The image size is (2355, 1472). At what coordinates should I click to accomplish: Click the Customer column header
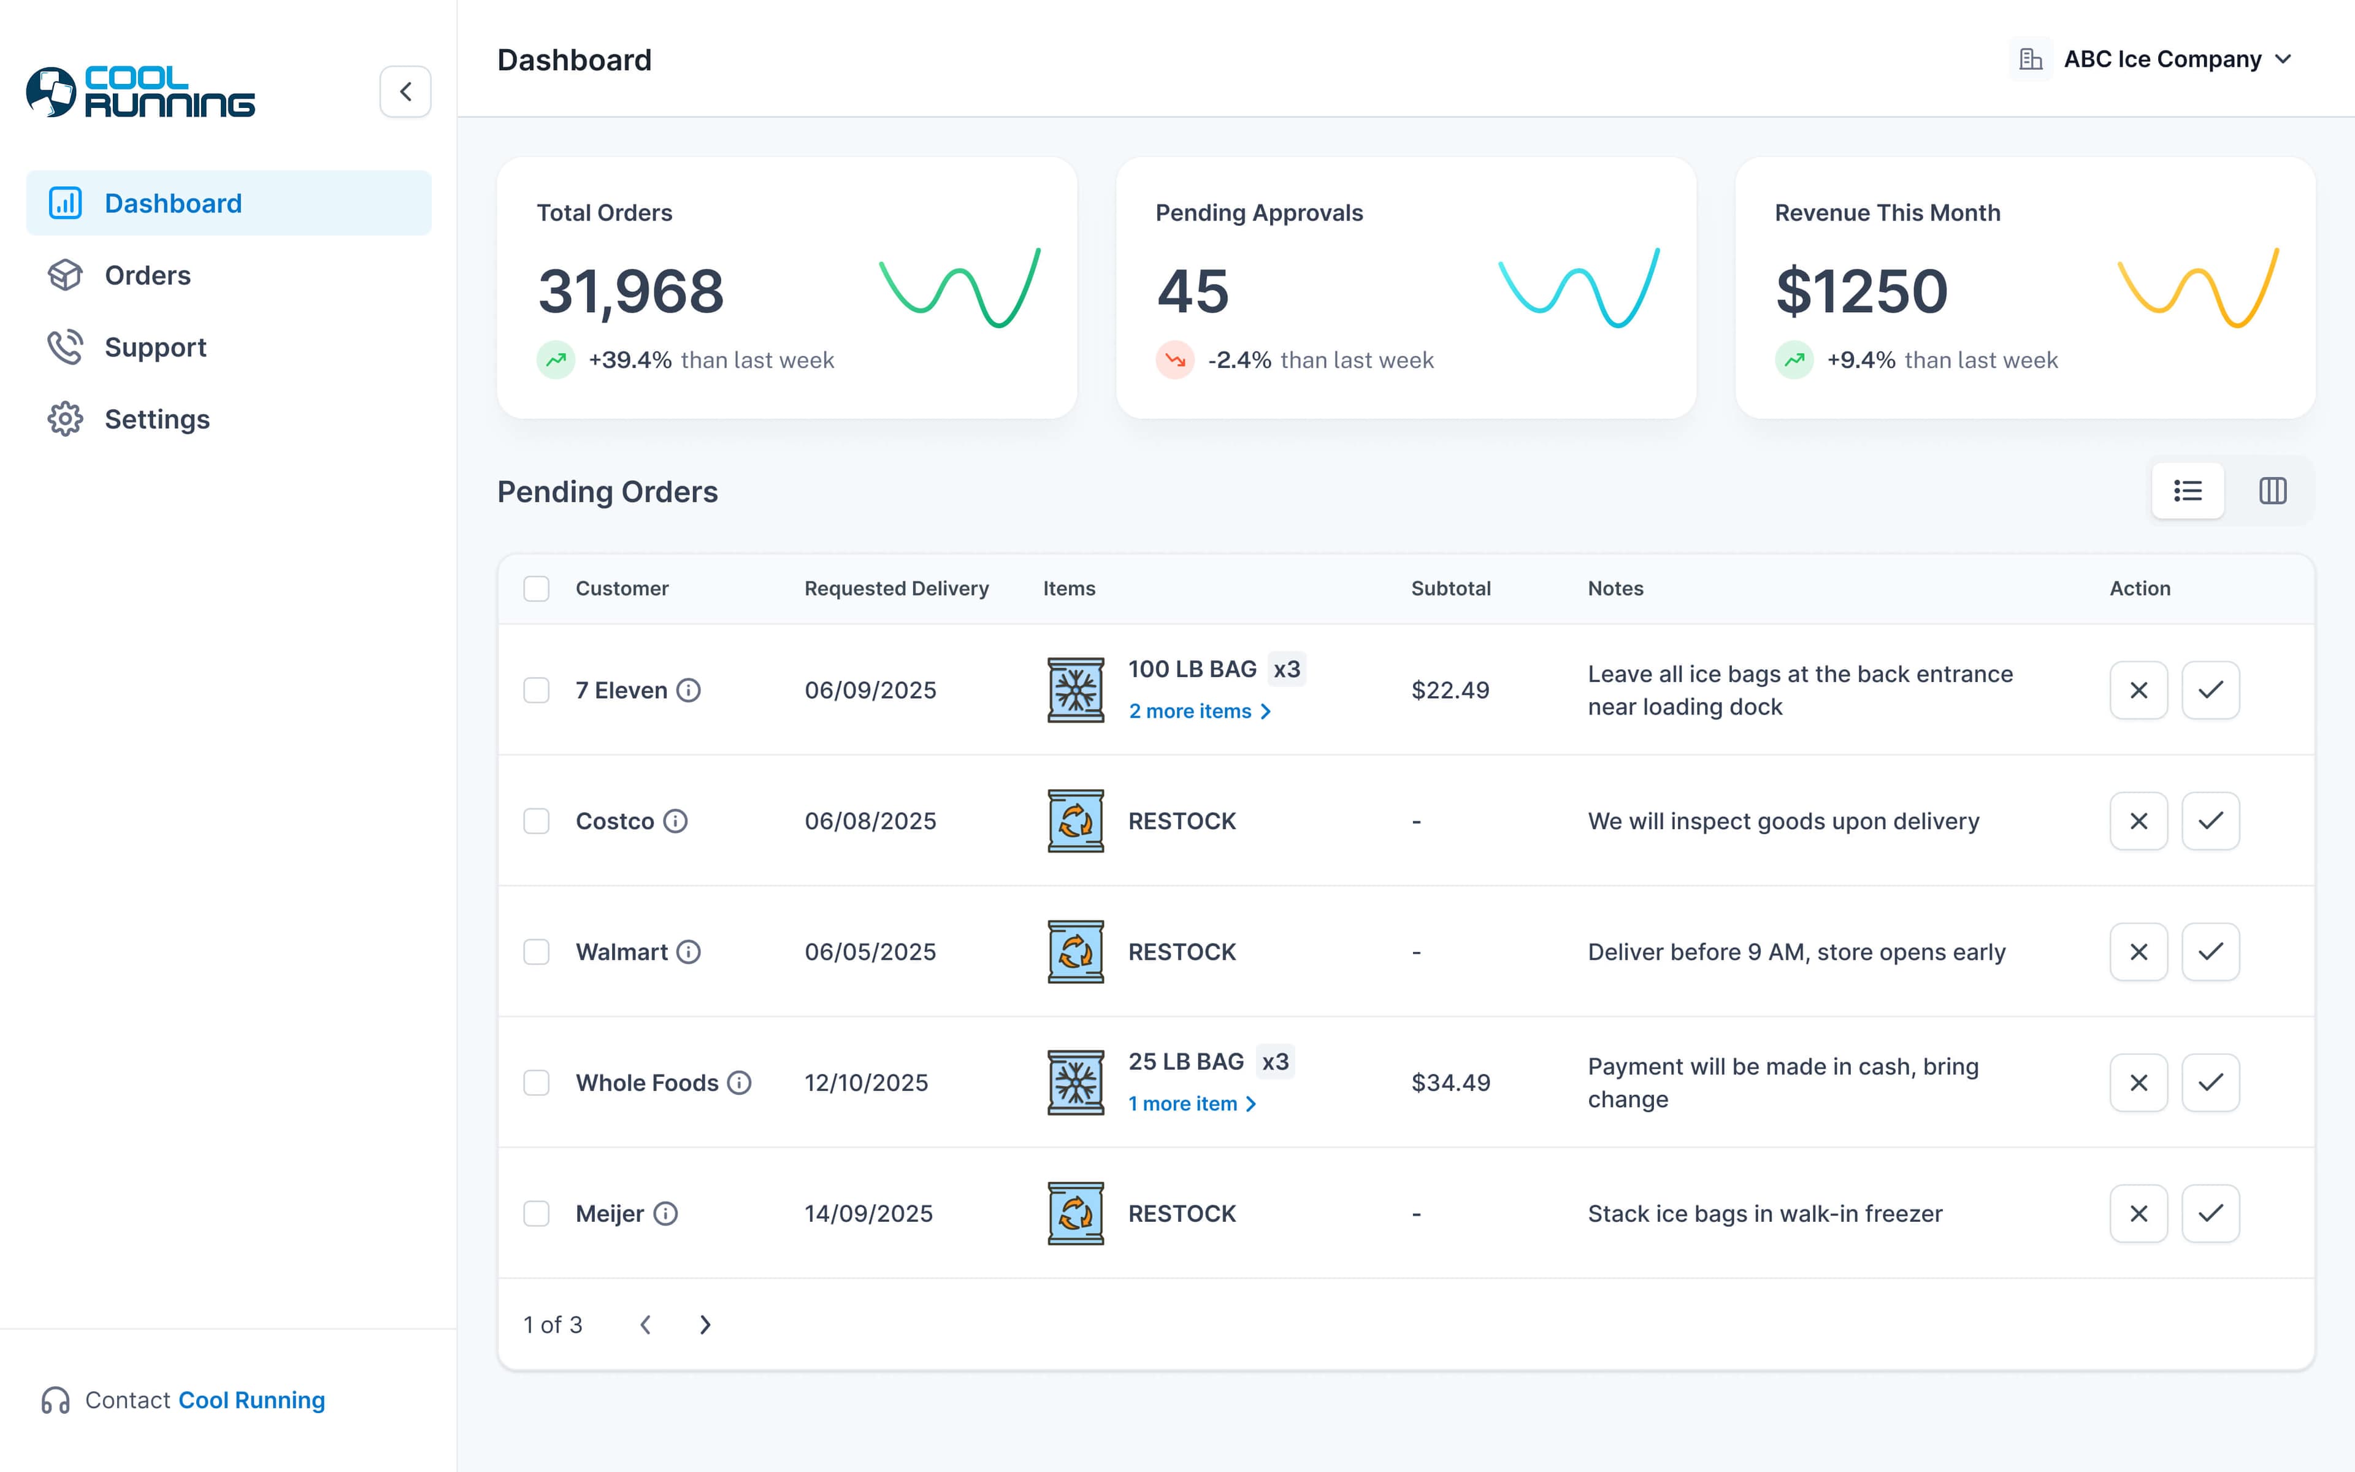(622, 589)
